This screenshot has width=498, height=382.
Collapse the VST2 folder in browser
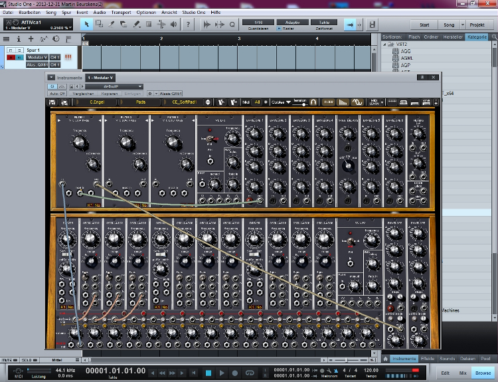pyautogui.click(x=384, y=44)
